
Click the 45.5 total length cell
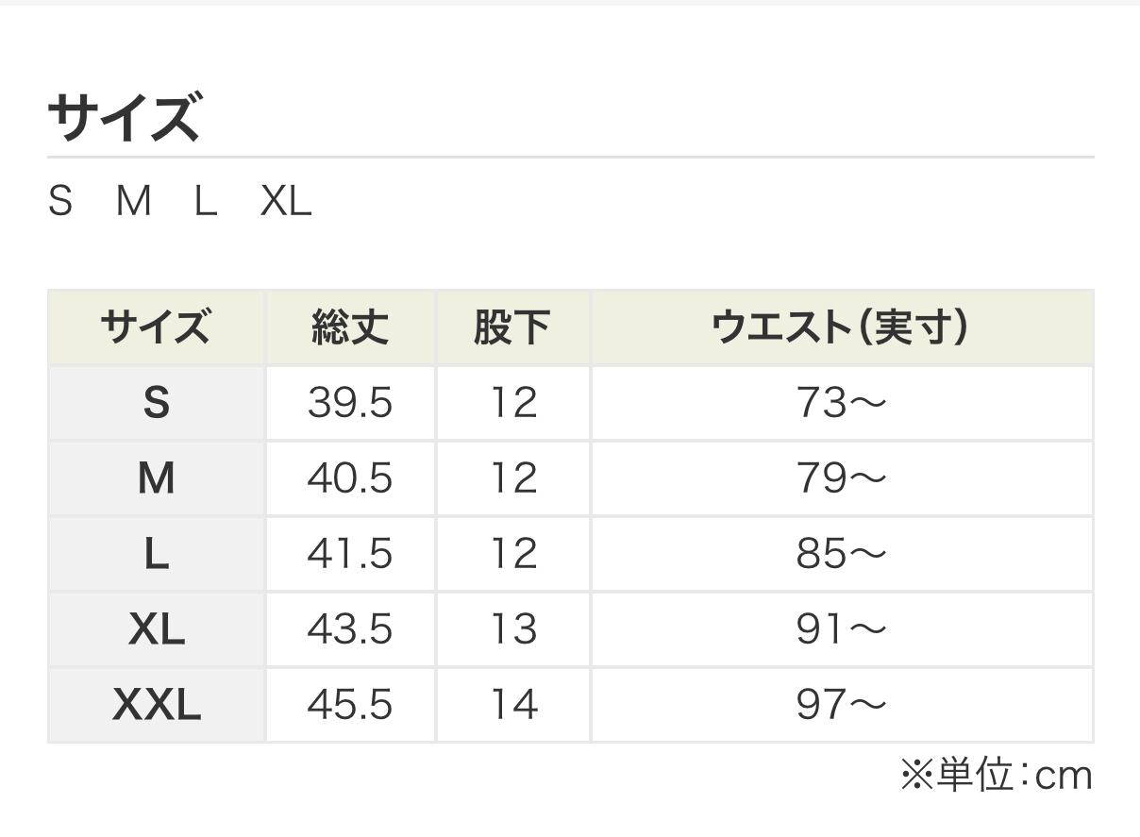(x=350, y=705)
